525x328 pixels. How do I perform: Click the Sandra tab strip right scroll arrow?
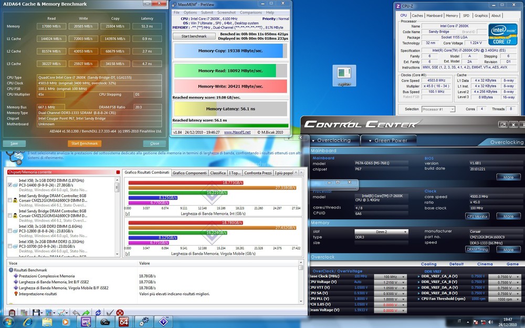(301, 173)
